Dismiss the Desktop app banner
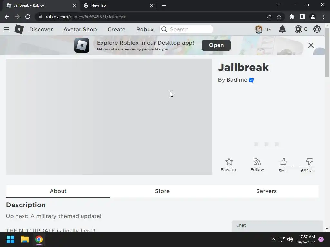The width and height of the screenshot is (330, 247). 311,45
